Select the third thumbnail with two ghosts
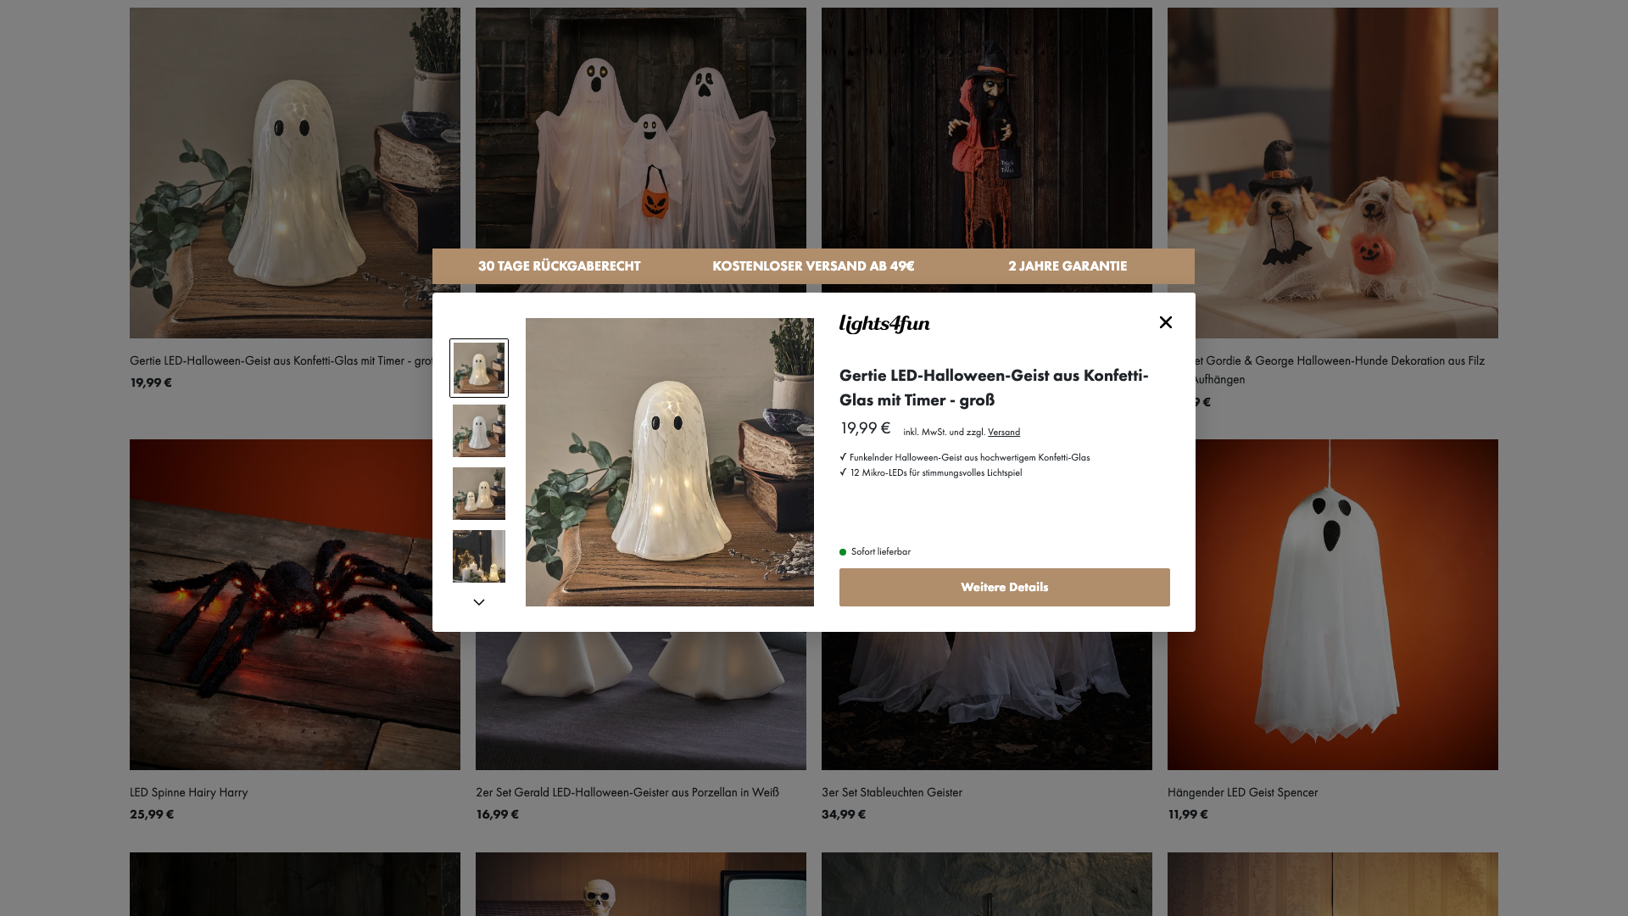This screenshot has width=1628, height=916. [x=479, y=494]
